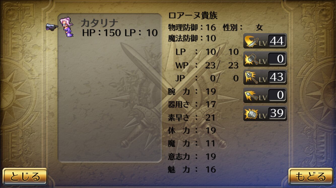This screenshot has width=336, height=188.
Task: Click Katarina's character sprite
Action: click(66, 27)
